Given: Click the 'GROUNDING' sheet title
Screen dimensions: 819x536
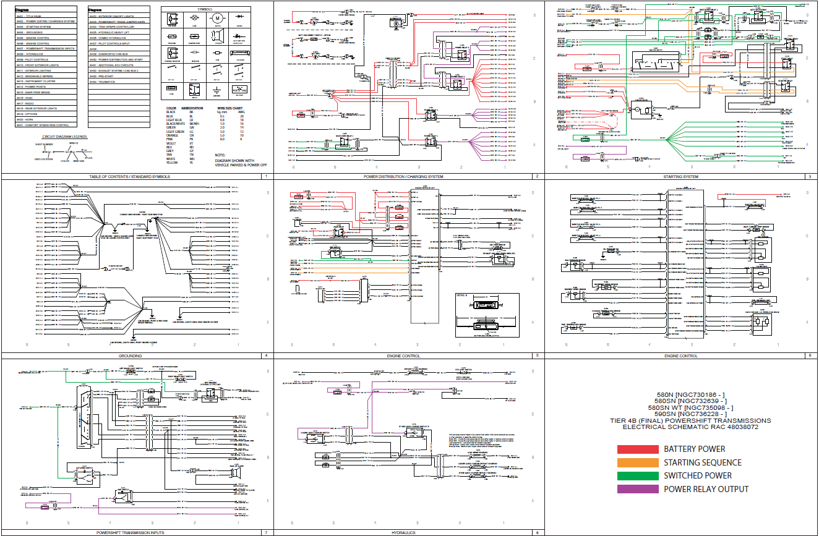Looking at the screenshot, I should [x=130, y=355].
